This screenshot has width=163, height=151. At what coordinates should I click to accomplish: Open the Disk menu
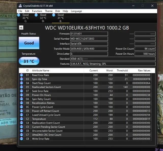[x=58, y=11]
